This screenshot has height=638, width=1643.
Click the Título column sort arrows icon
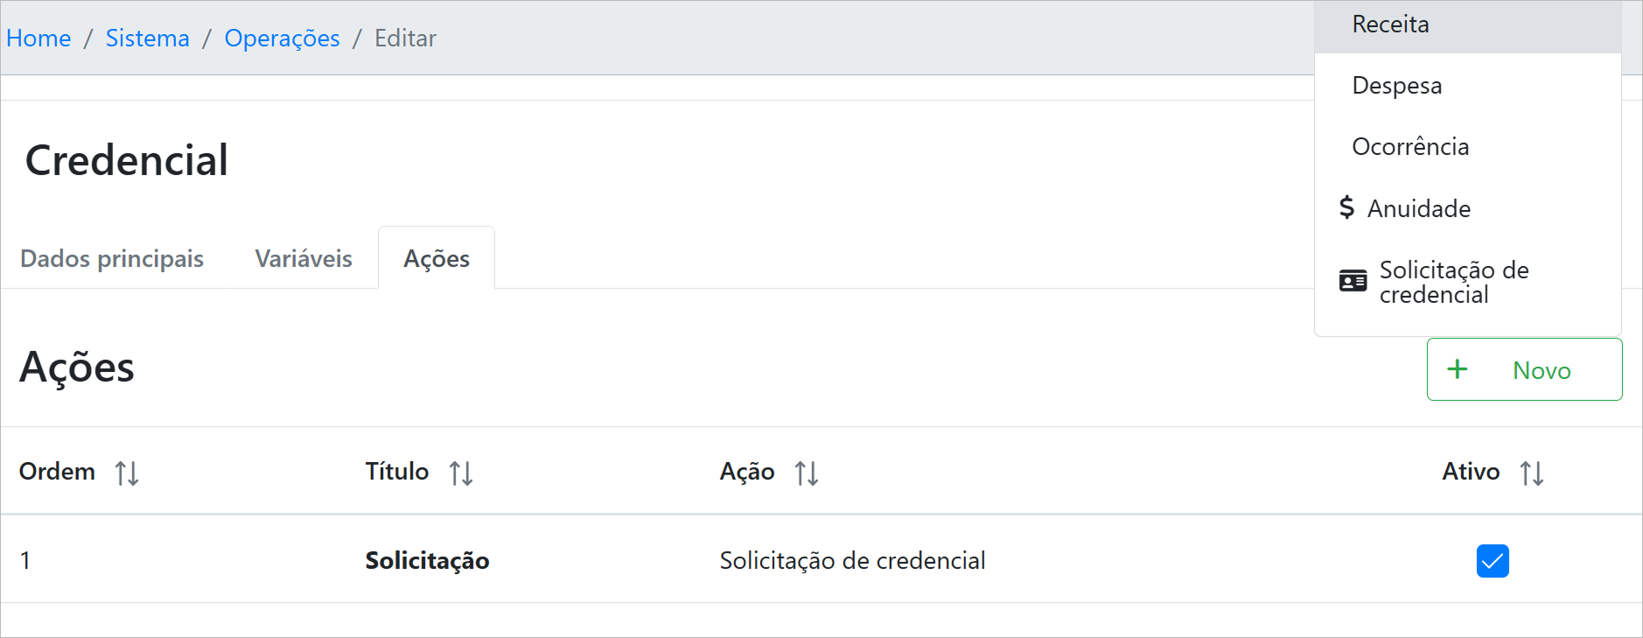click(x=461, y=473)
